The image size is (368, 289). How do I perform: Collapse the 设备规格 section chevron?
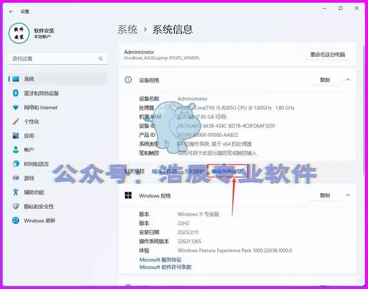(348, 80)
